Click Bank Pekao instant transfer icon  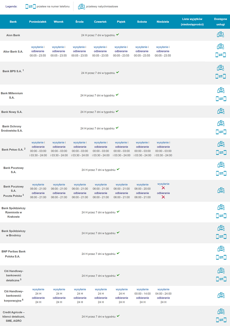221,144
